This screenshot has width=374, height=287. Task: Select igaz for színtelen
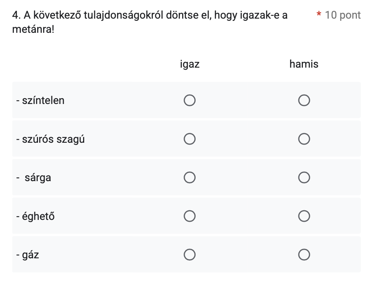(x=190, y=101)
